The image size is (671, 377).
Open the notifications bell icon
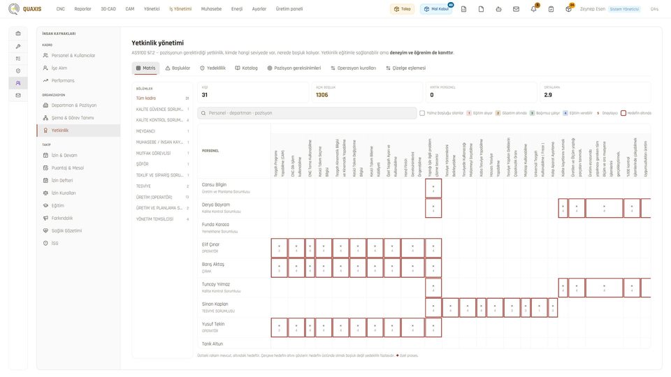[x=533, y=9]
